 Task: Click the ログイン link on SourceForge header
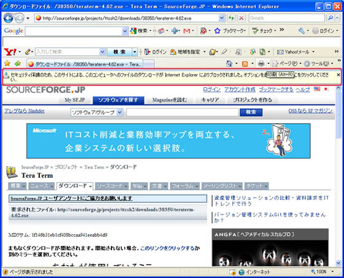click(x=211, y=89)
